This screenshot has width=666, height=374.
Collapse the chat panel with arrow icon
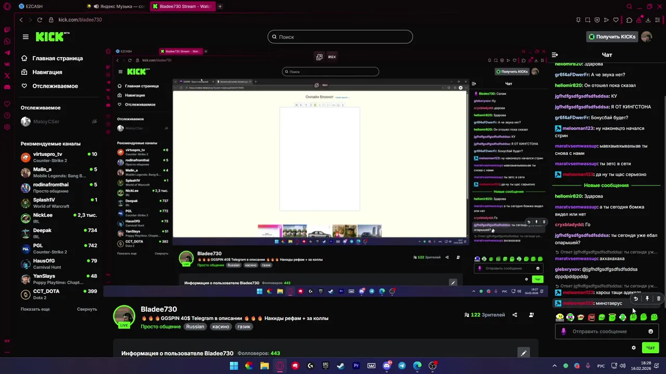(x=555, y=55)
